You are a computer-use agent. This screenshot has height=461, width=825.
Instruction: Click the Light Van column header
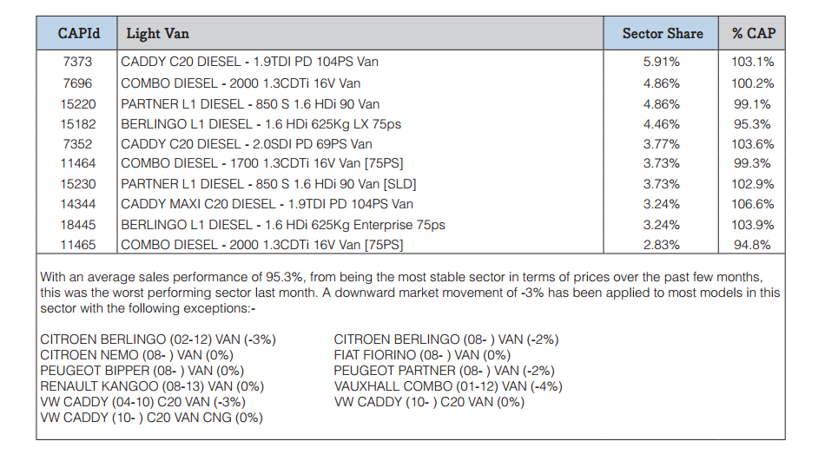coord(360,33)
